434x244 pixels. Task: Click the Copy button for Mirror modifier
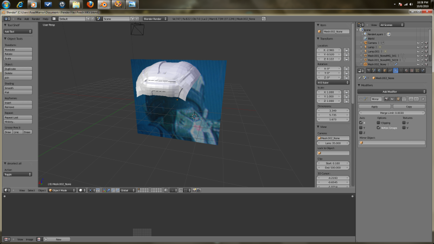click(409, 106)
